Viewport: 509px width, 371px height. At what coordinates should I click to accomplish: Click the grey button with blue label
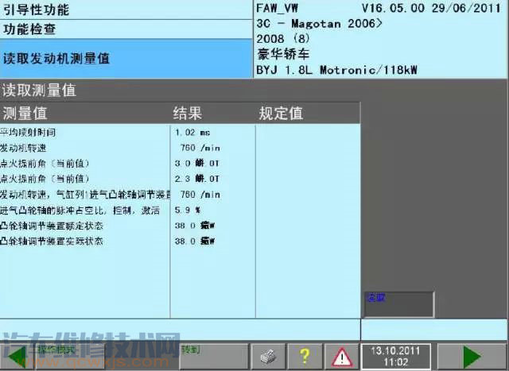click(x=399, y=304)
